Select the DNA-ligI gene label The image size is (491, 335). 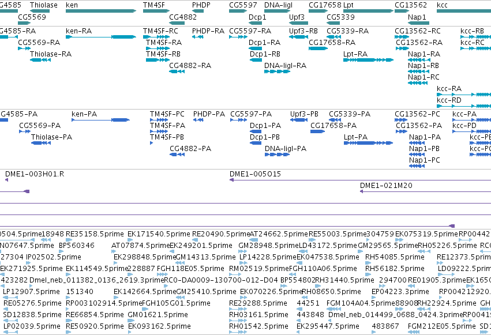tap(278, 5)
